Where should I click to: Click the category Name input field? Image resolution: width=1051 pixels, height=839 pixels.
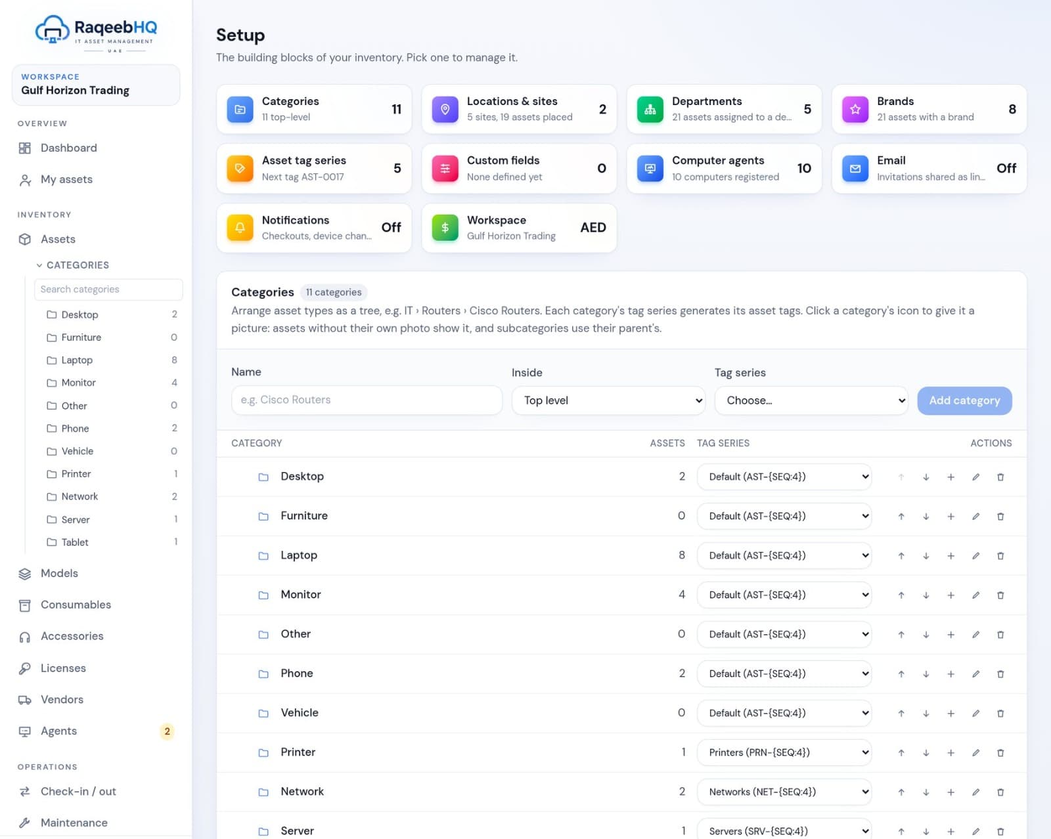point(367,400)
